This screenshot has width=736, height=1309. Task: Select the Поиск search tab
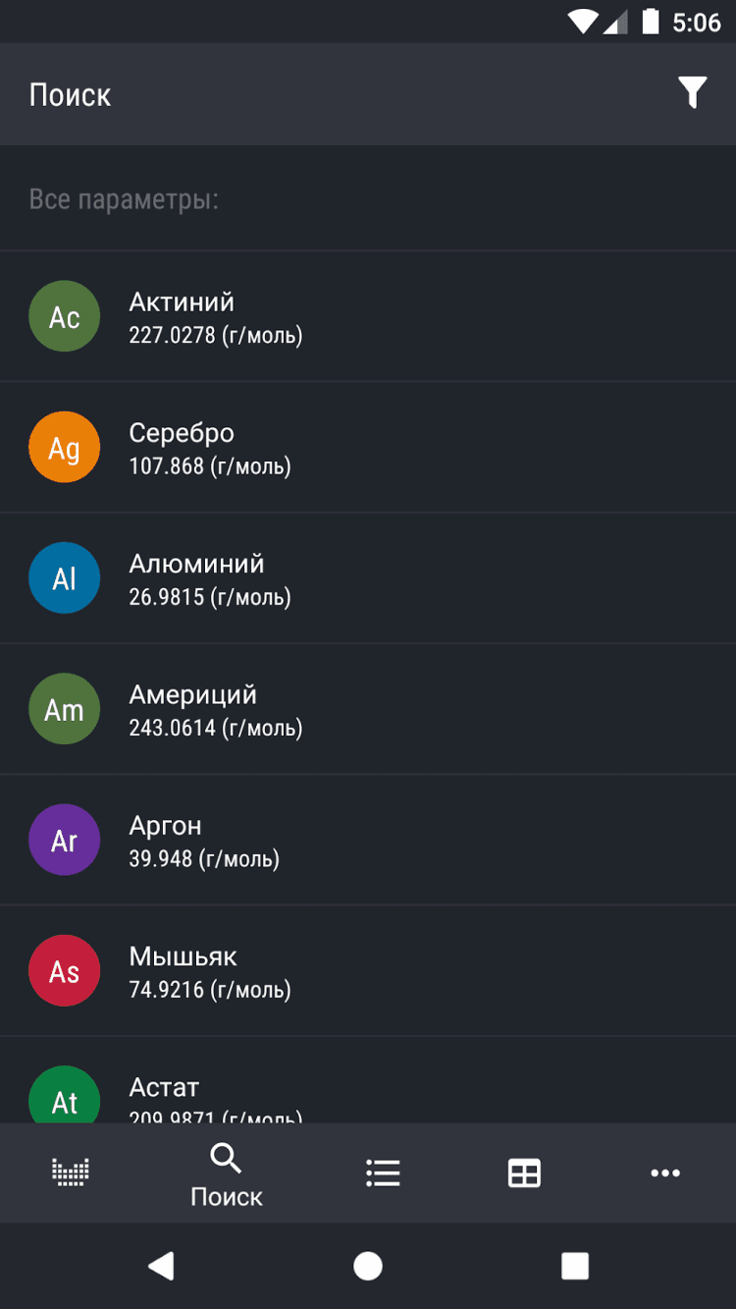click(227, 1173)
